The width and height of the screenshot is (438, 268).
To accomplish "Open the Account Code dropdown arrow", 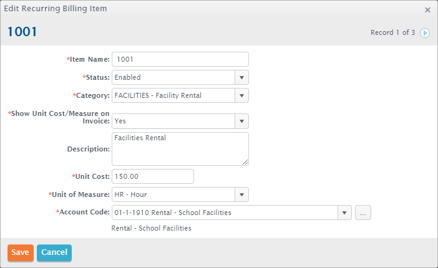I will pos(344,213).
